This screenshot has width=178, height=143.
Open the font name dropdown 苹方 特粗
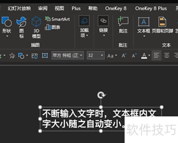coord(68,55)
